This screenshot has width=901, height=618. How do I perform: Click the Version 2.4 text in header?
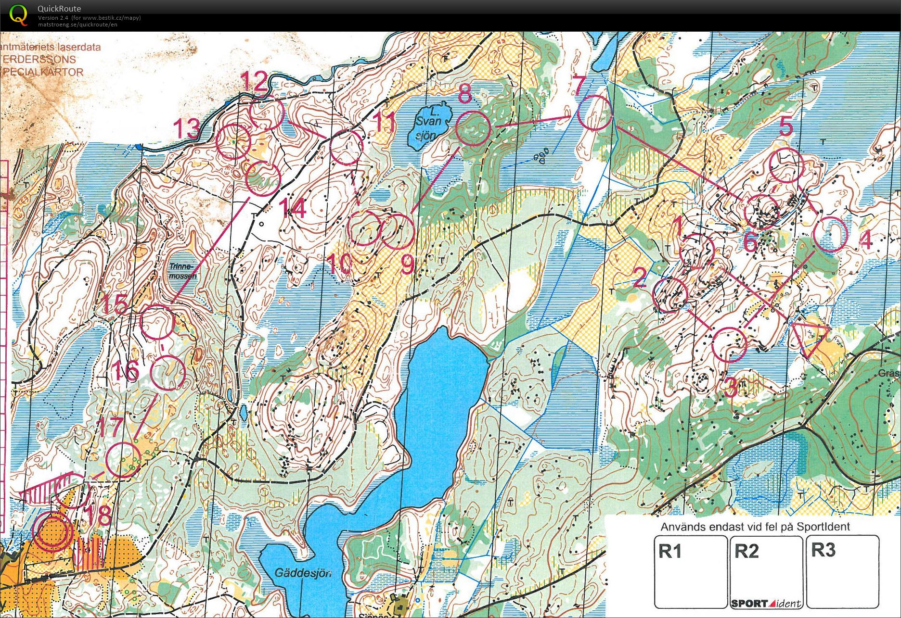point(53,18)
